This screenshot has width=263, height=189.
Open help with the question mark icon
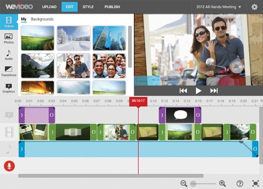coord(240,183)
